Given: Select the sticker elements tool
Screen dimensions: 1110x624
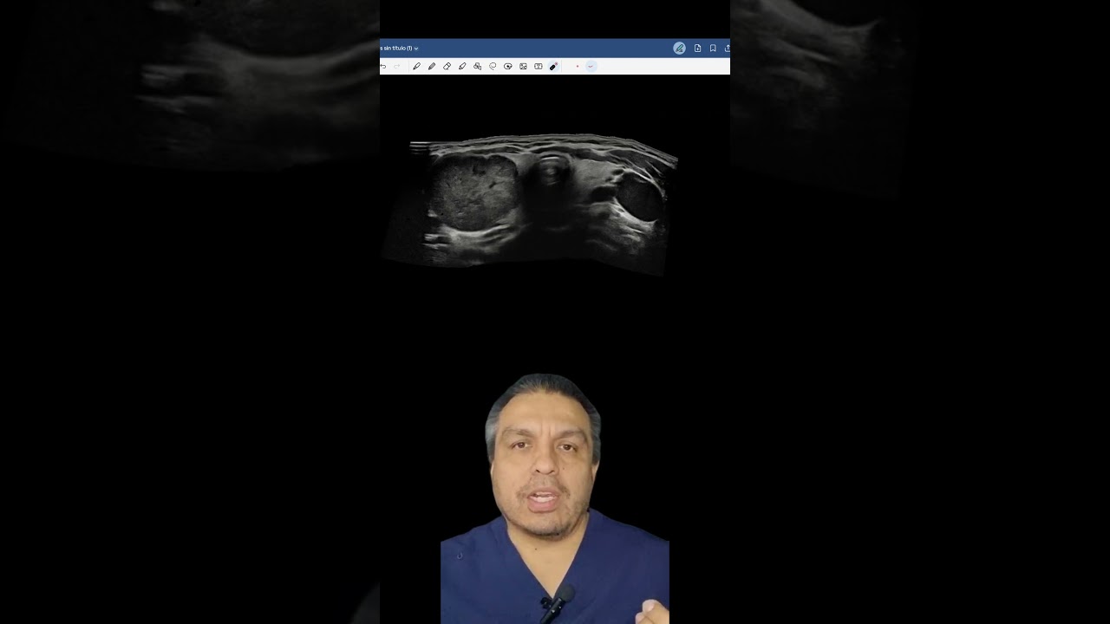Looking at the screenshot, I should click(x=507, y=67).
